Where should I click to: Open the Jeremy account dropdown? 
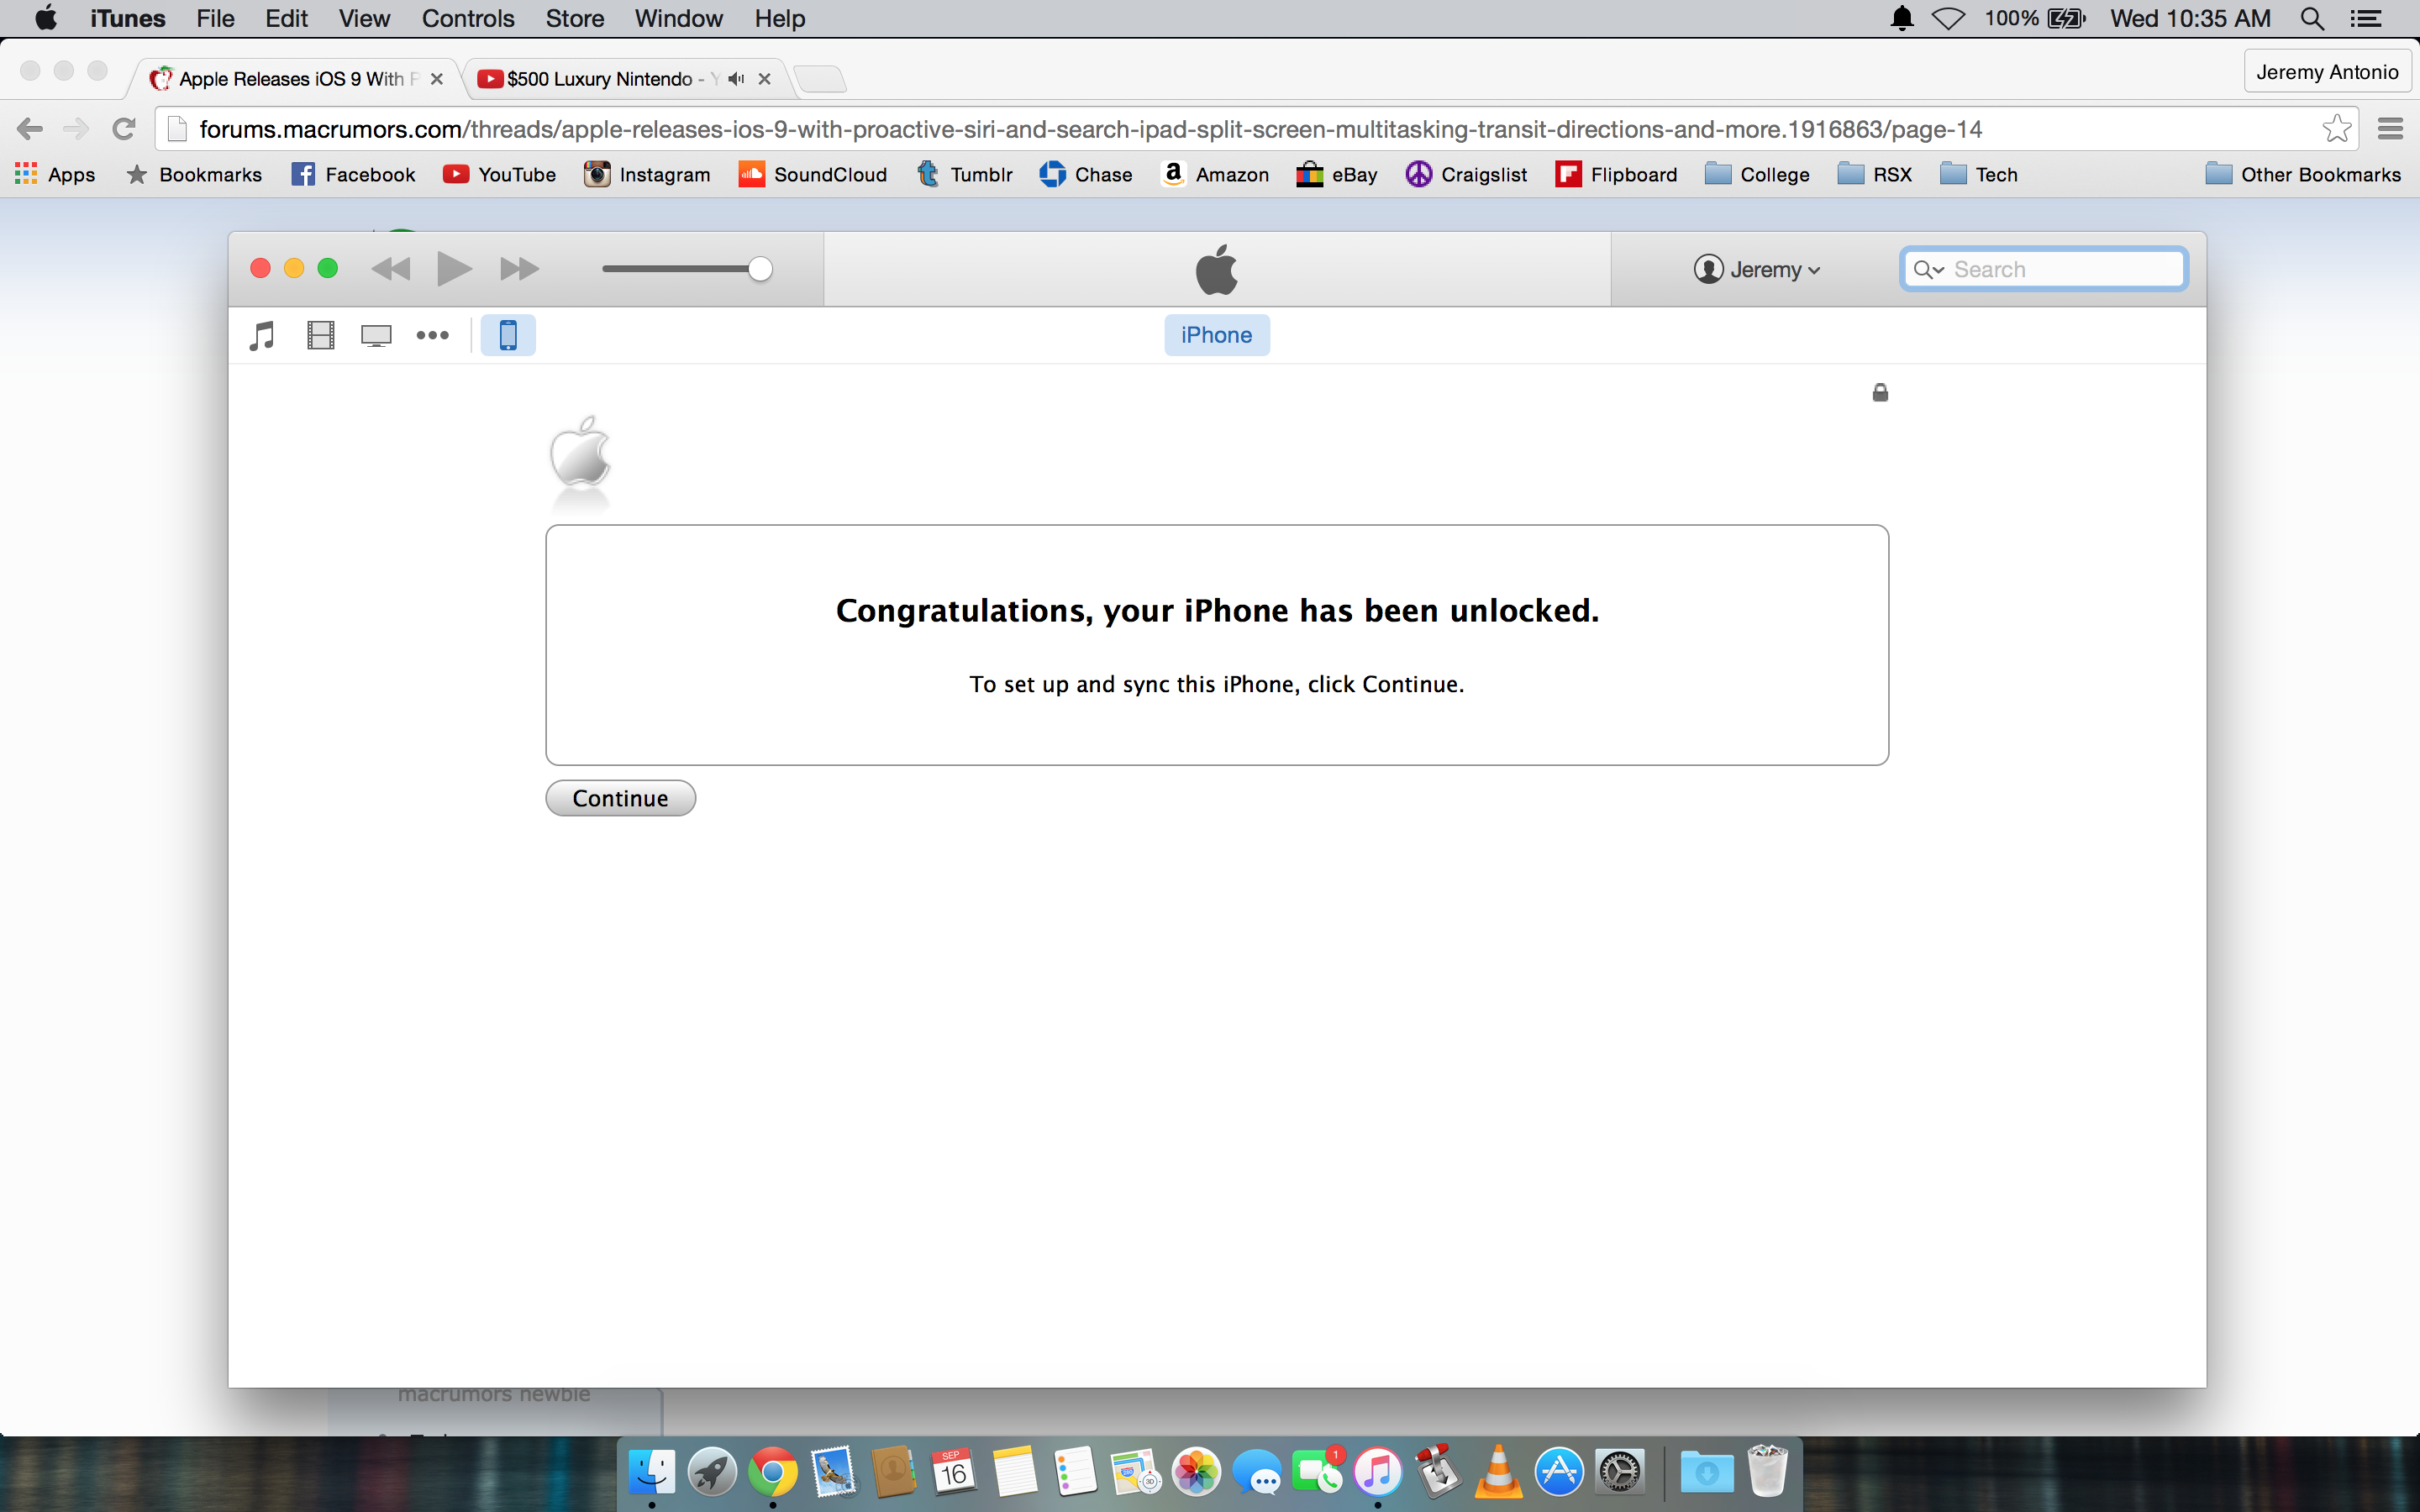click(x=1757, y=269)
